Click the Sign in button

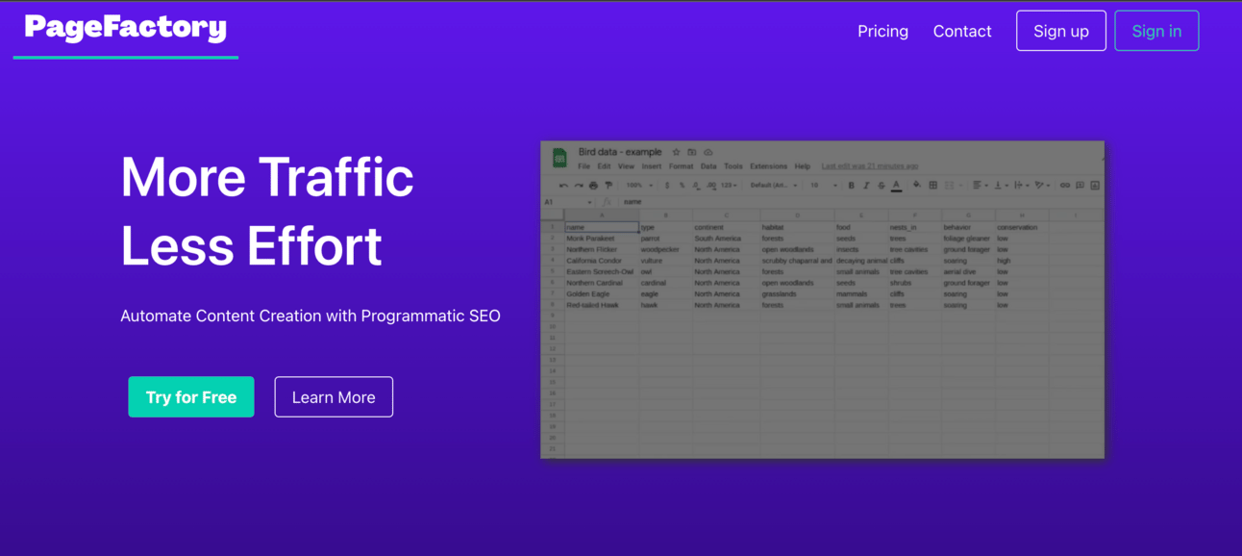point(1156,31)
